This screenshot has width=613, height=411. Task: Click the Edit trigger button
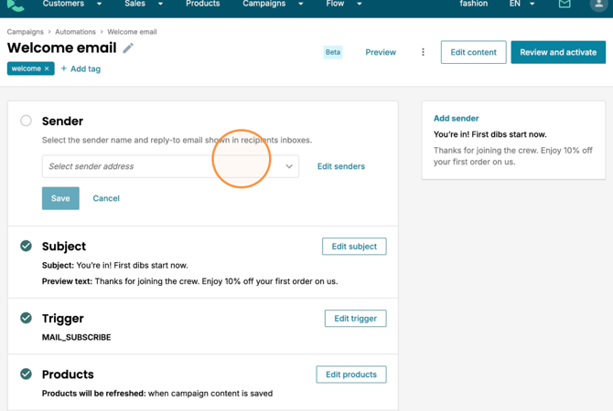tap(355, 319)
